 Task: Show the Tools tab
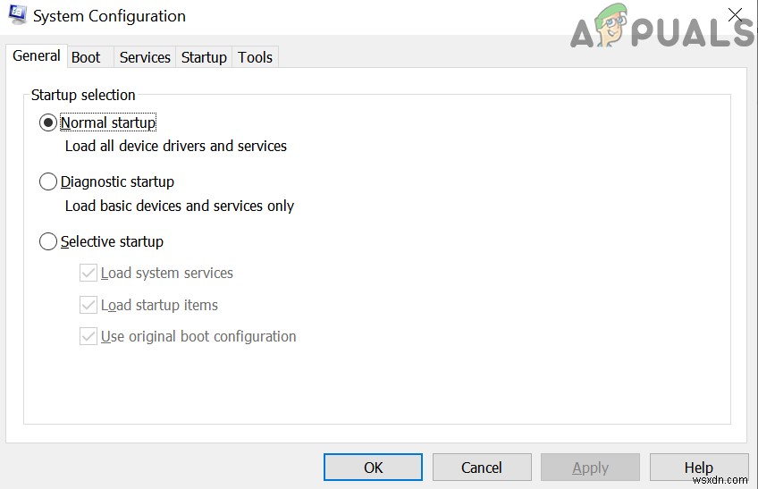coord(255,57)
